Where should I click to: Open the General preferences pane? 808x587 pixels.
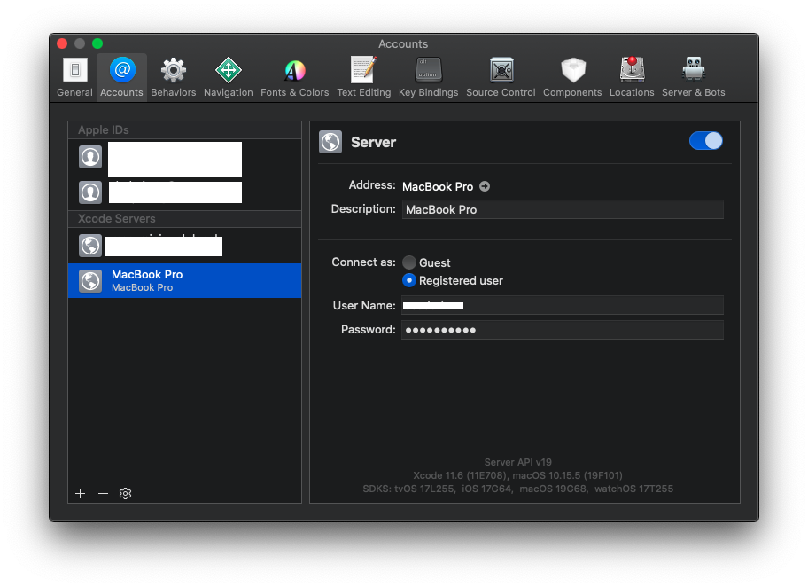pos(74,77)
